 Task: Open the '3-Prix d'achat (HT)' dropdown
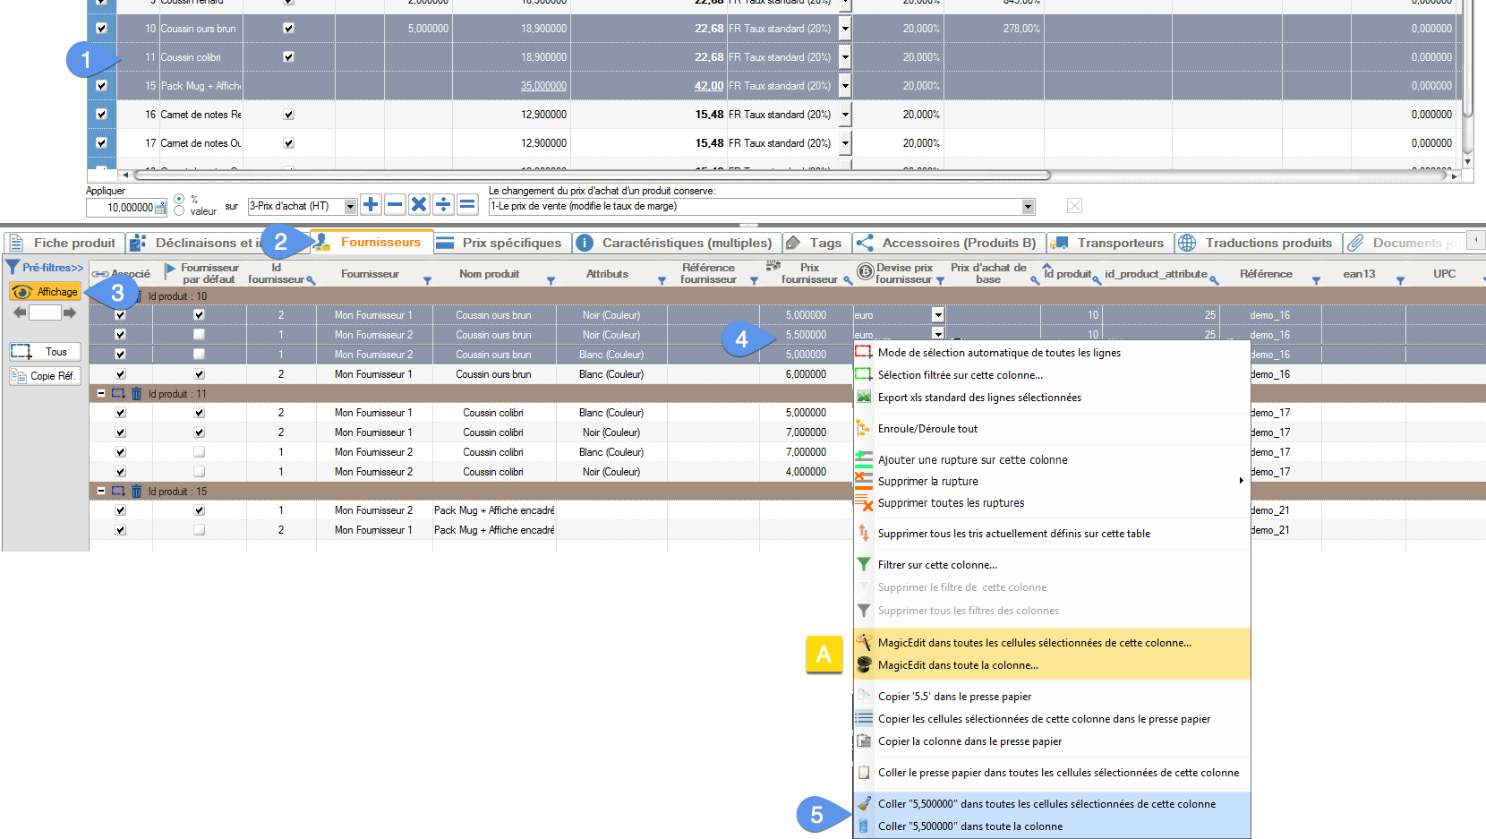[x=350, y=207]
